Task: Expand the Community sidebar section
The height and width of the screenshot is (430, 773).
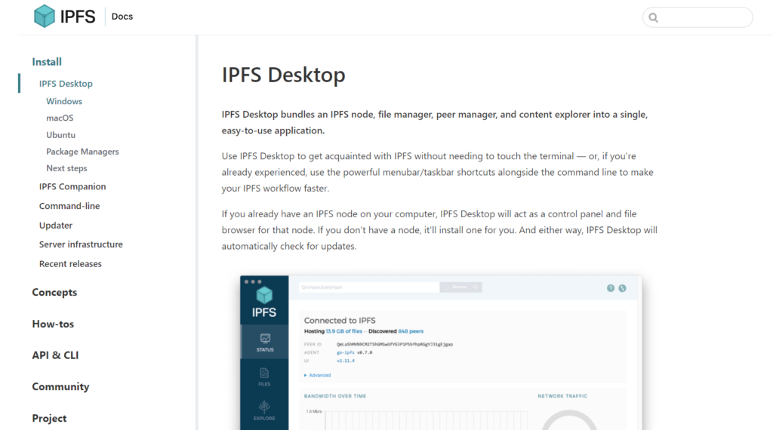Action: click(60, 387)
